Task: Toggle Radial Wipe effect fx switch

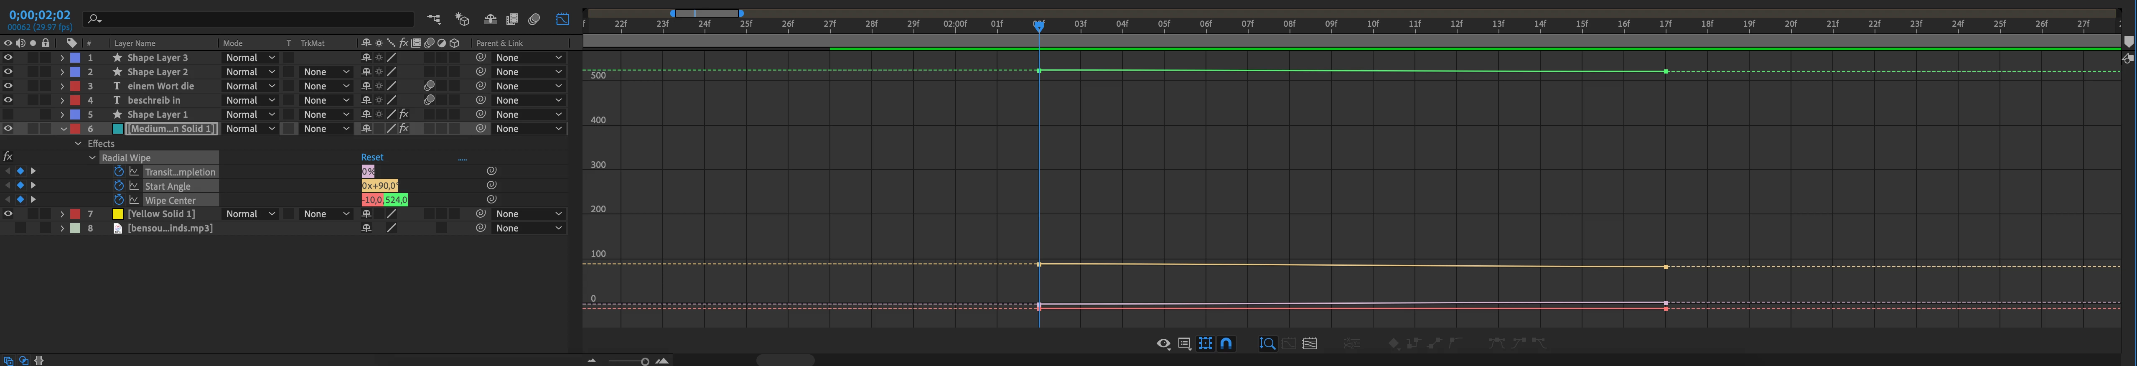Action: pos(8,157)
